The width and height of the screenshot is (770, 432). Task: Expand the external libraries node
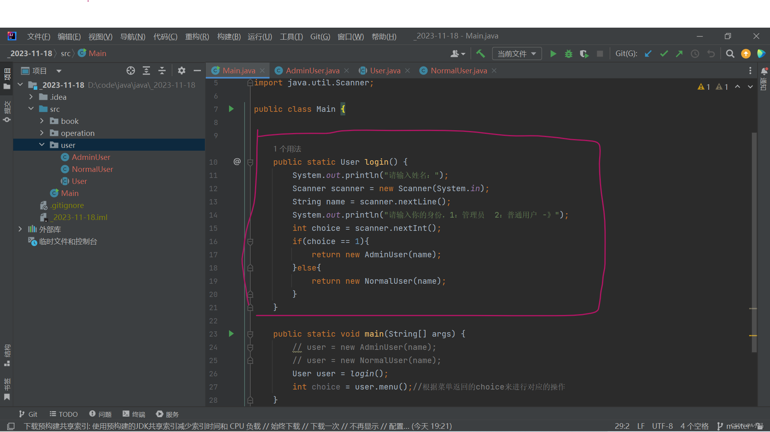tap(20, 229)
